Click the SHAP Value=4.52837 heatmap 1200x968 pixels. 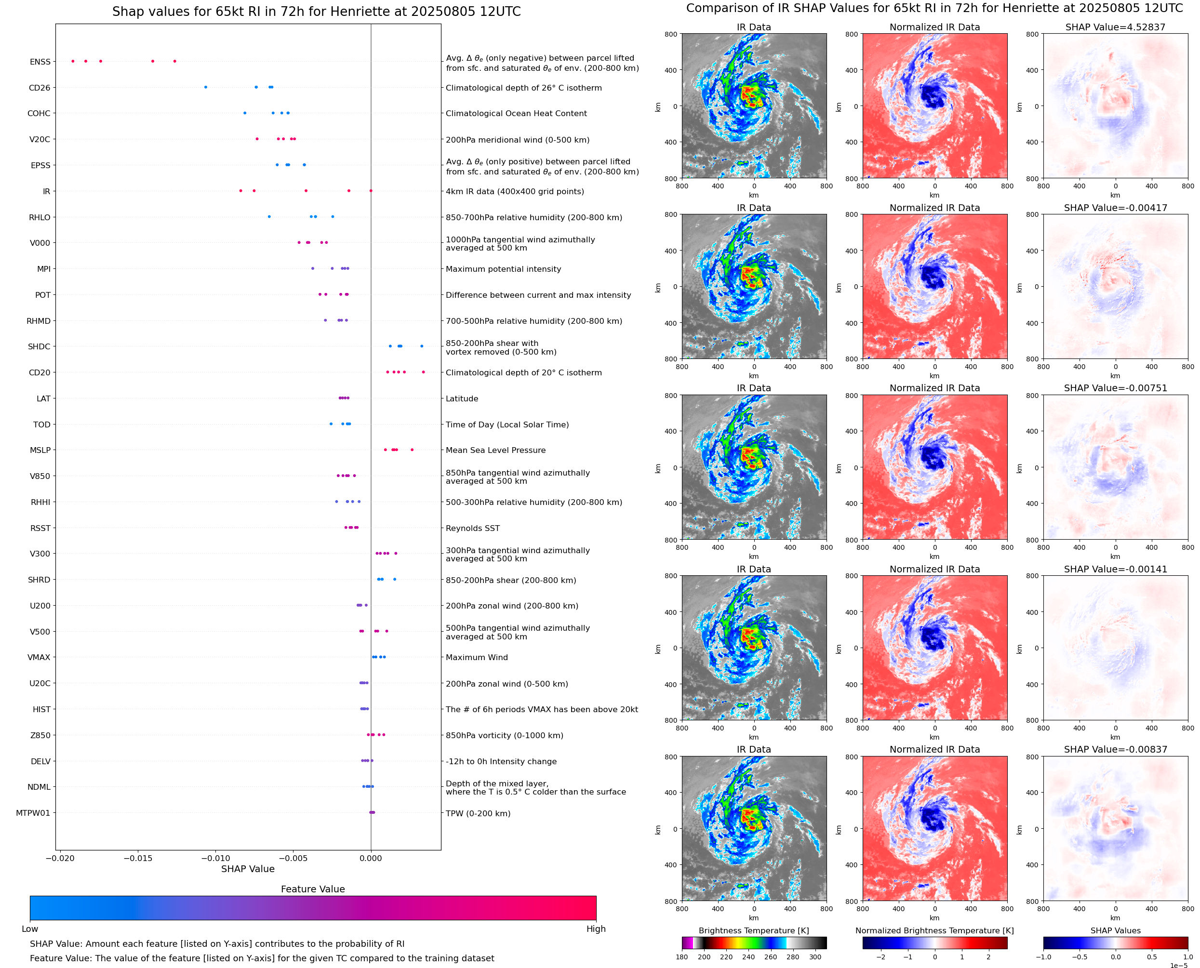[1115, 106]
